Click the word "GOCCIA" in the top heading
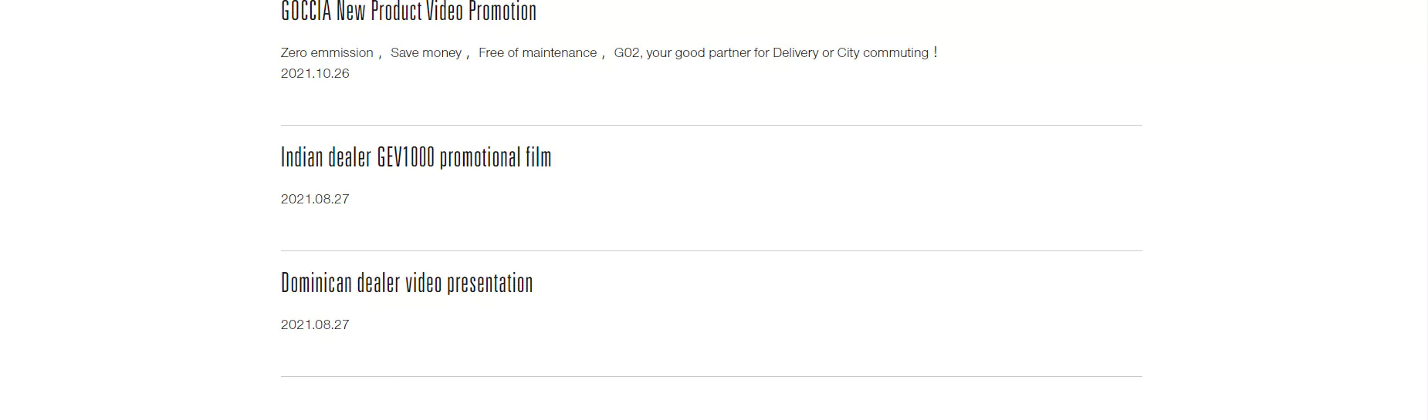This screenshot has width=1428, height=420. pos(306,11)
